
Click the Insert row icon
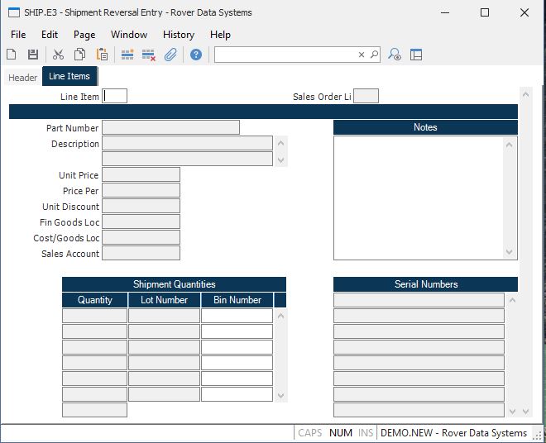(127, 55)
